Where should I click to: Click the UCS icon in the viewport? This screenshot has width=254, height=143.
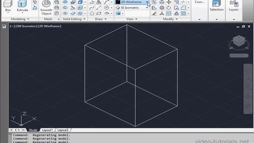tap(23, 119)
